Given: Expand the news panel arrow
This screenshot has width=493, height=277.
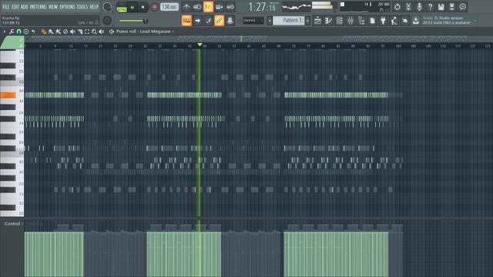Looking at the screenshot, I should [475, 21].
